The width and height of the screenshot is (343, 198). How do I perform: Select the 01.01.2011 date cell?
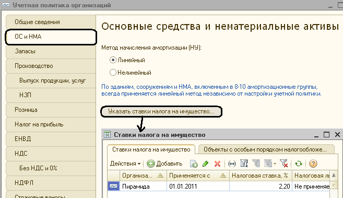(x=198, y=187)
